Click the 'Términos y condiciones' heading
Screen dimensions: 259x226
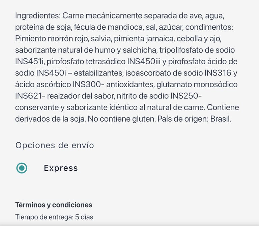click(x=54, y=205)
